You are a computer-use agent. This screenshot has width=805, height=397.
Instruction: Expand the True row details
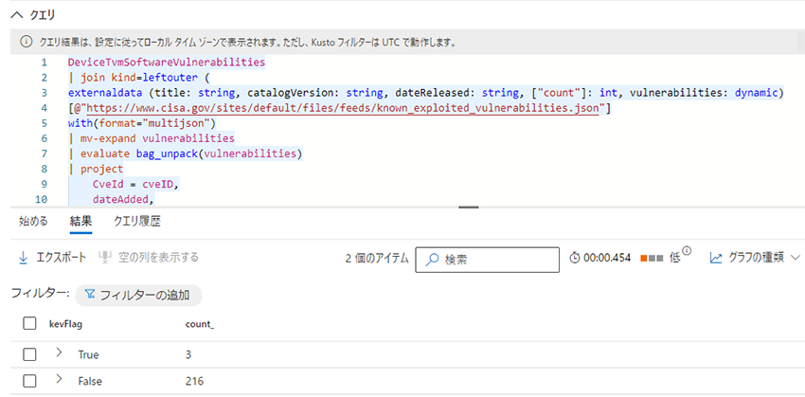[59, 353]
